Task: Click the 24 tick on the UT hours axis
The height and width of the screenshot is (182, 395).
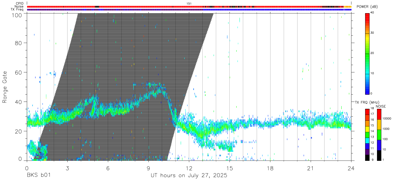Action: [351, 168]
